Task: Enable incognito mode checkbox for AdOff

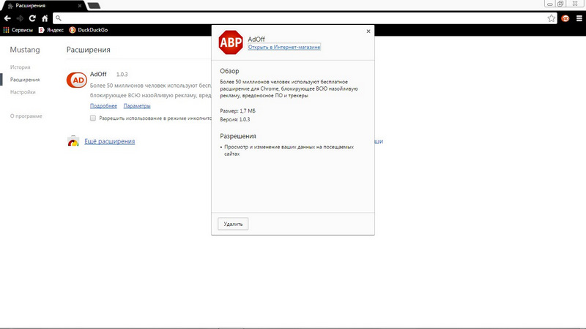Action: (x=93, y=118)
